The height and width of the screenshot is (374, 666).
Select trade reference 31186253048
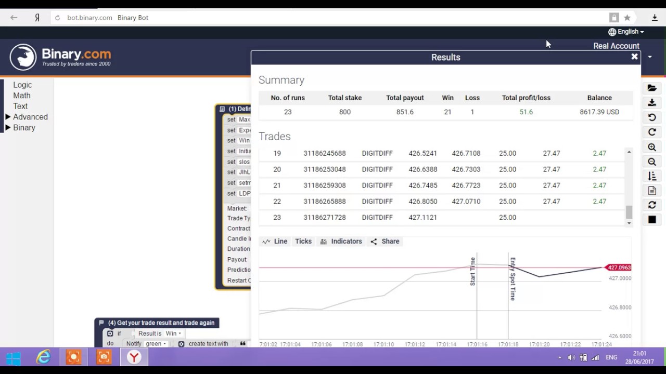[x=324, y=169]
